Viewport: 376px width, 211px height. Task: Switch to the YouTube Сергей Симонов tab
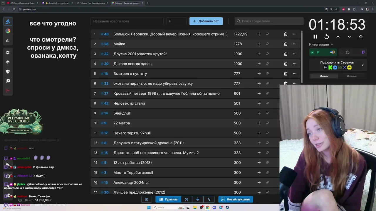point(22,3)
